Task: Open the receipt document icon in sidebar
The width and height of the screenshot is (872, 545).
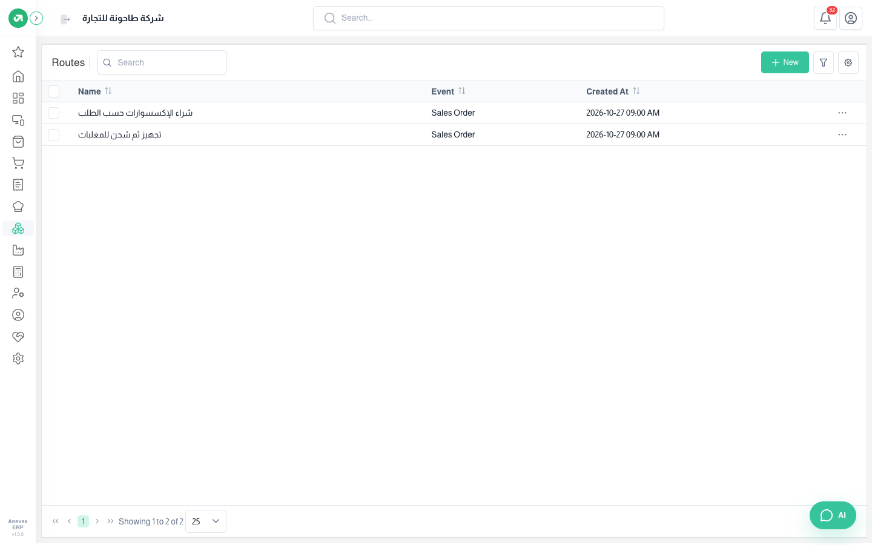Action: tap(18, 185)
